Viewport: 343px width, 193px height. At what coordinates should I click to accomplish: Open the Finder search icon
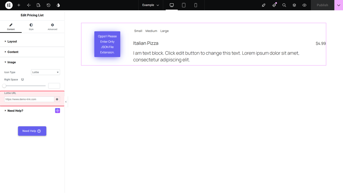tap(284, 5)
